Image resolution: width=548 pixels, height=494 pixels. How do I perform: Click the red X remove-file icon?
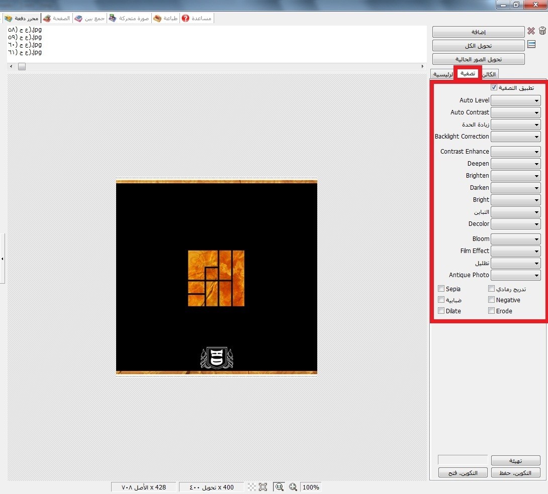(x=531, y=32)
